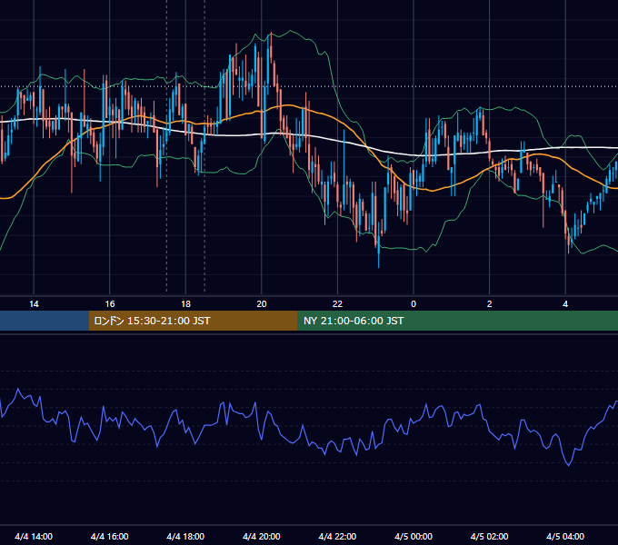The width and height of the screenshot is (618, 545).
Task: Click the 4/5 02:00 indicator time label
Action: coord(489,536)
